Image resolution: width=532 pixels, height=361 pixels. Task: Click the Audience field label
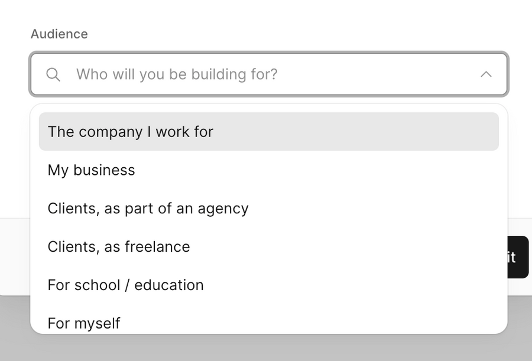coord(59,34)
